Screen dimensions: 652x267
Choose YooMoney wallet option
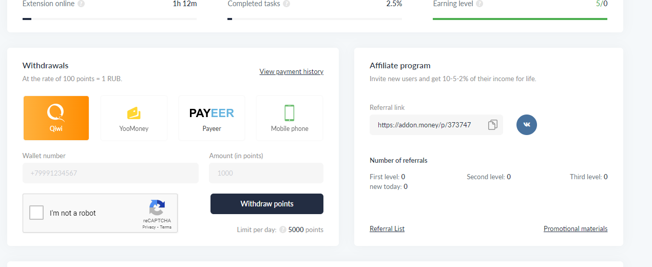point(133,118)
